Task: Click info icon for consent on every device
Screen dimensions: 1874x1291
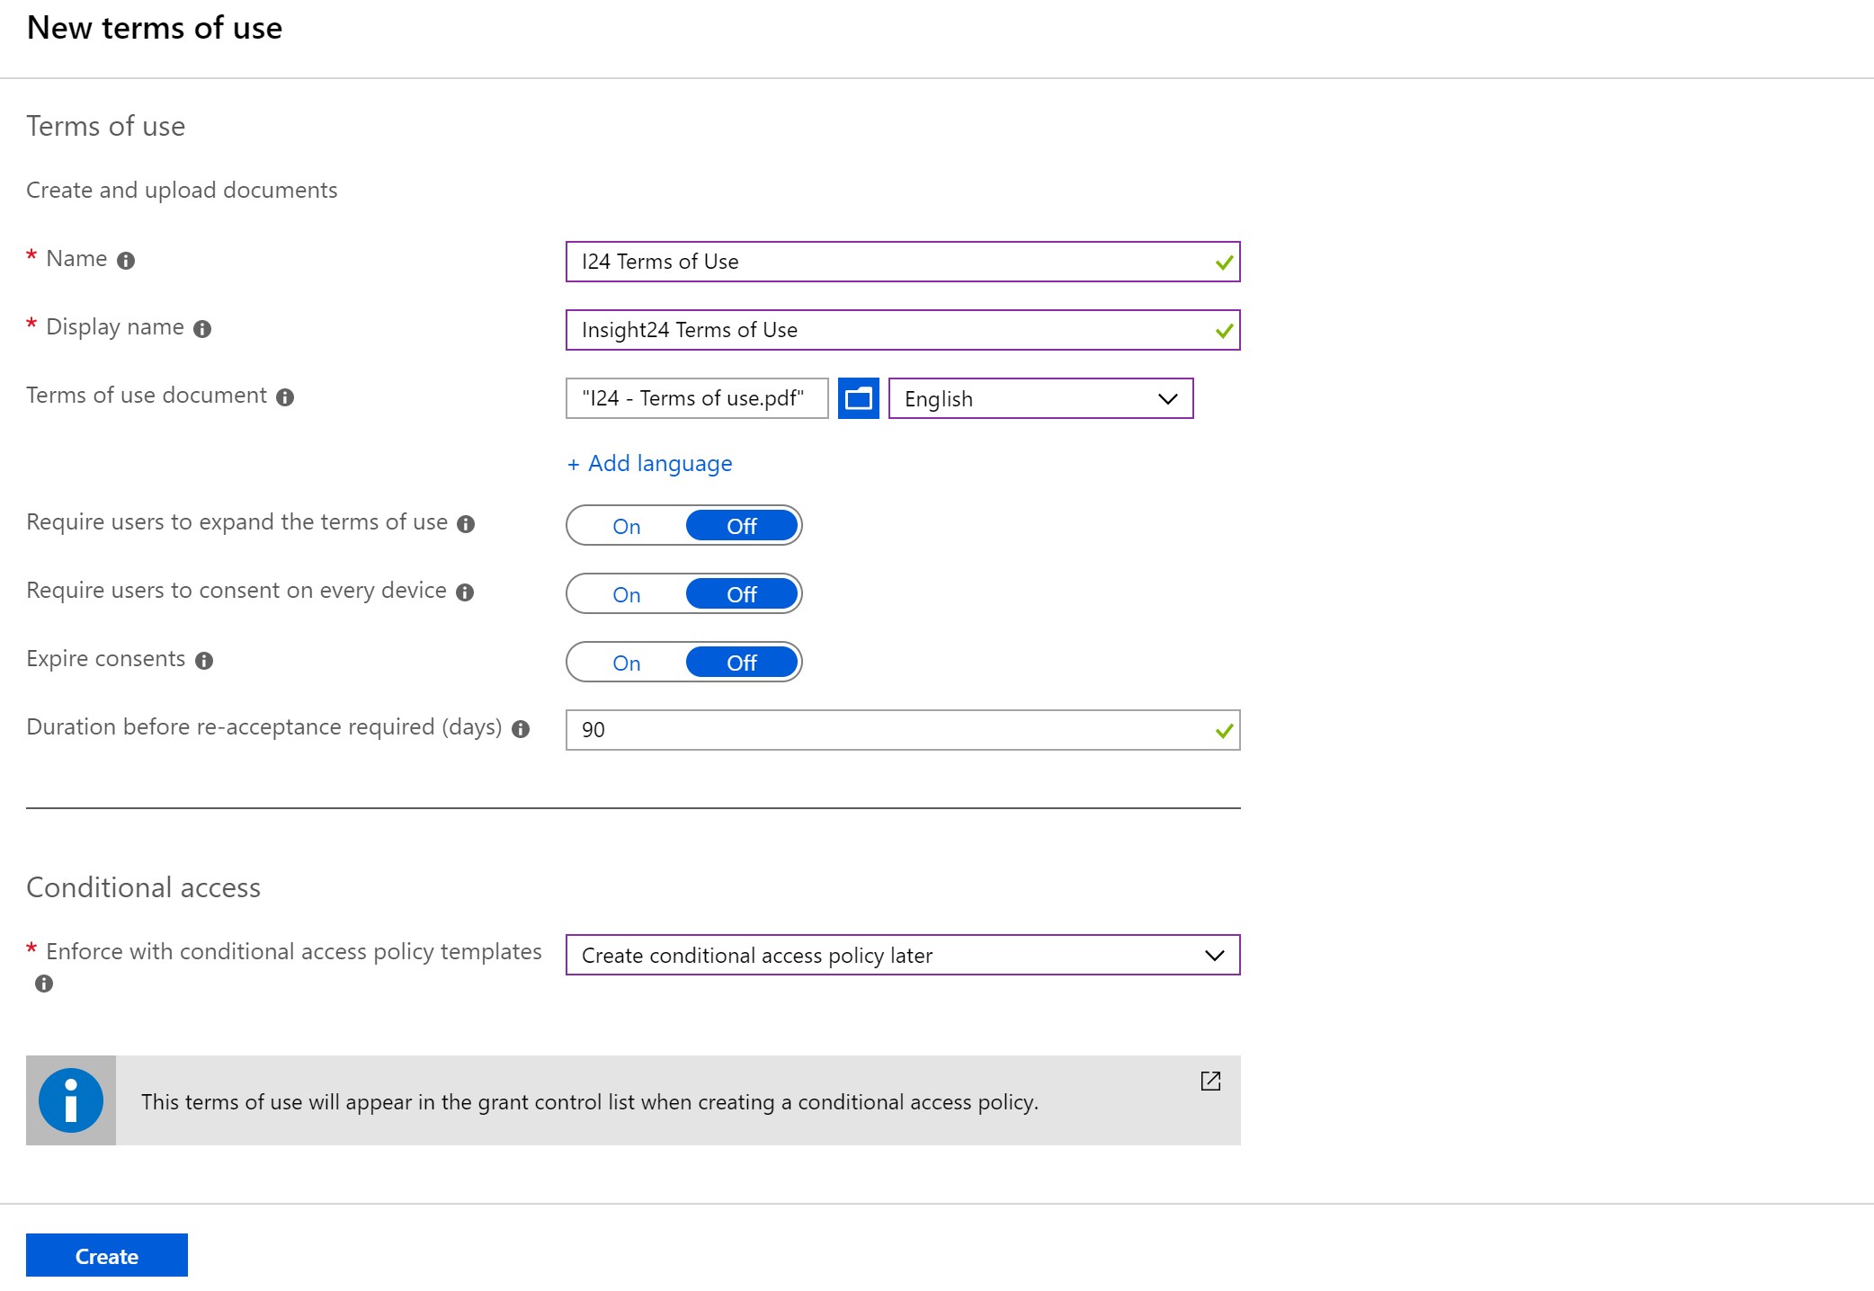Action: click(465, 592)
